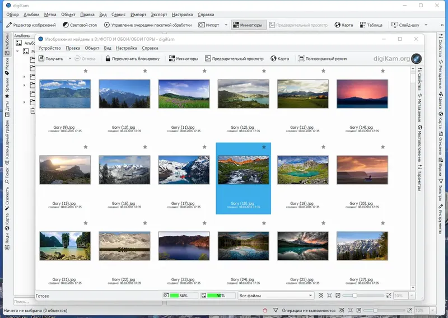
Task: Open the Все файлы filter dropdown
Action: (276, 296)
